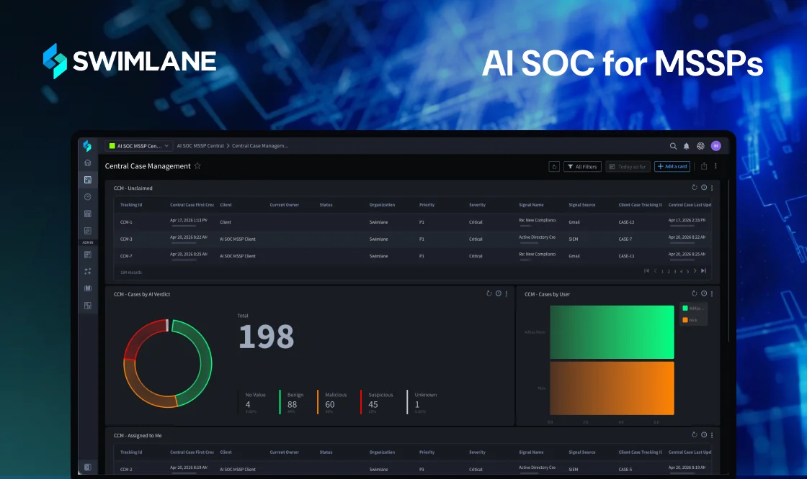The image size is (807, 479).
Task: Open the CCM-2 row in Assigned to Me
Action: pyautogui.click(x=413, y=469)
